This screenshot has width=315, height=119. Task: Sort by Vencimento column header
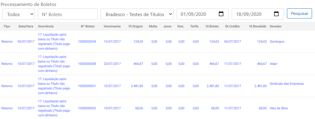pos(112,26)
